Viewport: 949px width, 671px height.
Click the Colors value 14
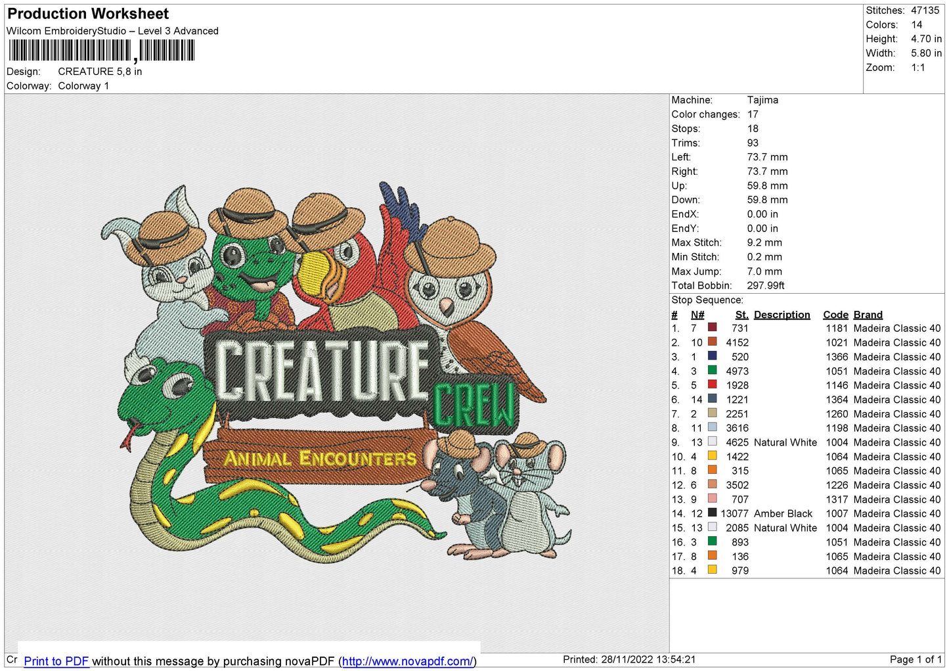pos(916,25)
